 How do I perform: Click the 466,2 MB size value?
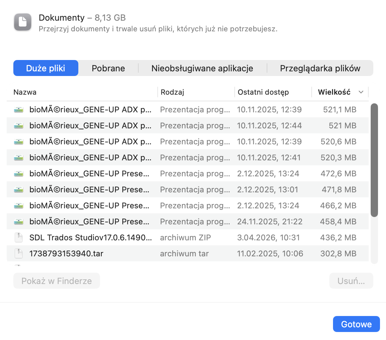[338, 206]
